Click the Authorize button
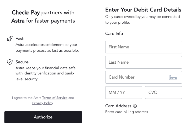Viewport: 195px width, 140px height. 43,117
